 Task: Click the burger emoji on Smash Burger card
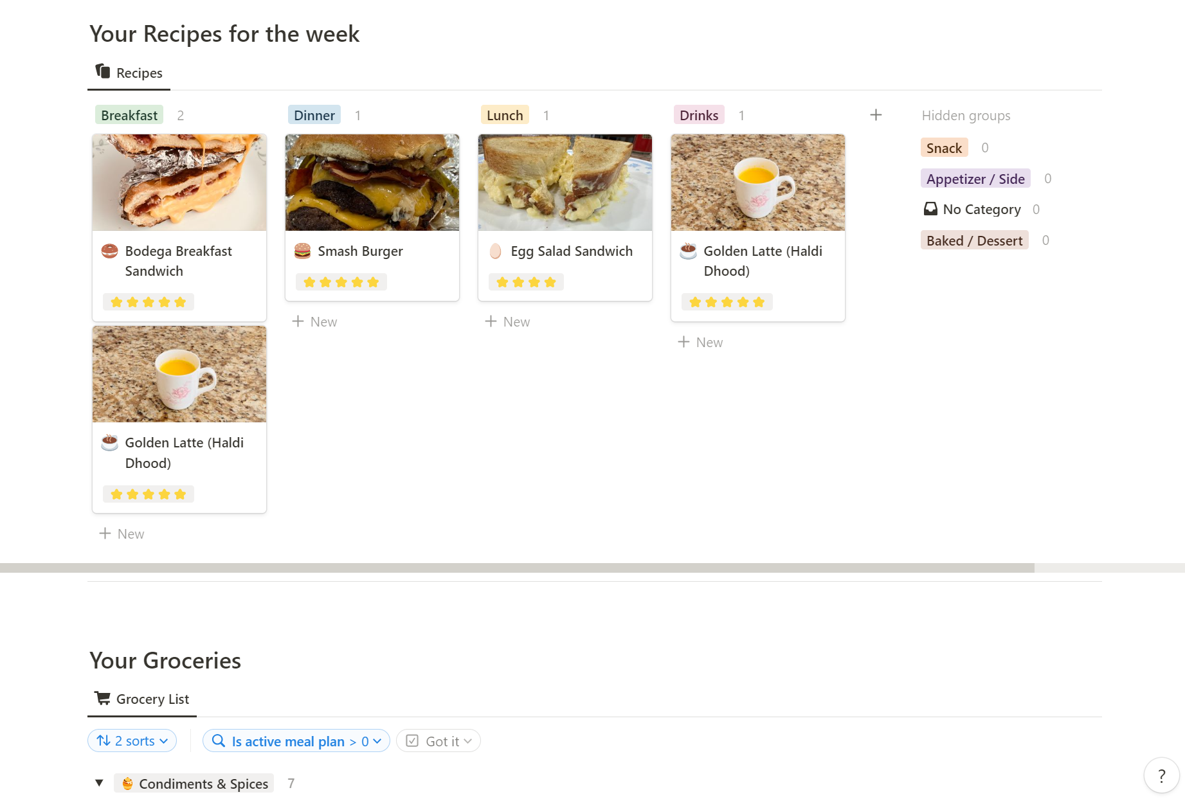[x=303, y=251]
